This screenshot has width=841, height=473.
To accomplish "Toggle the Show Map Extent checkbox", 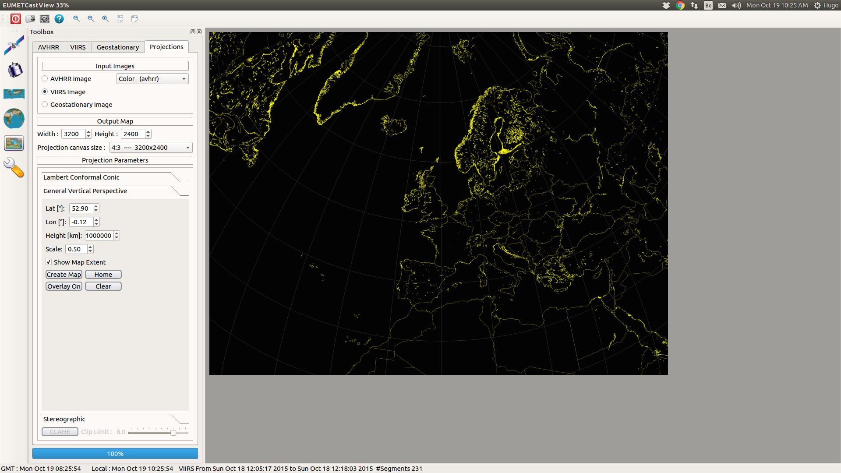I will tap(49, 262).
